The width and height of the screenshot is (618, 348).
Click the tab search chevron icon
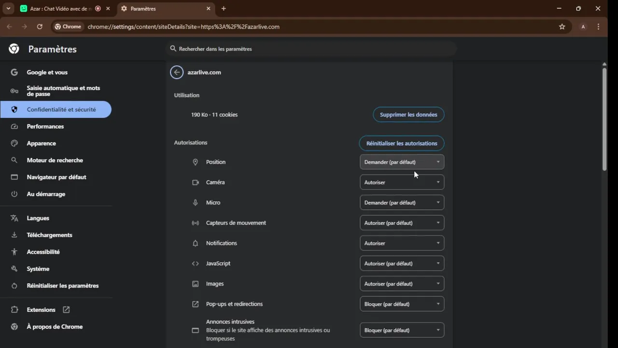pos(8,9)
